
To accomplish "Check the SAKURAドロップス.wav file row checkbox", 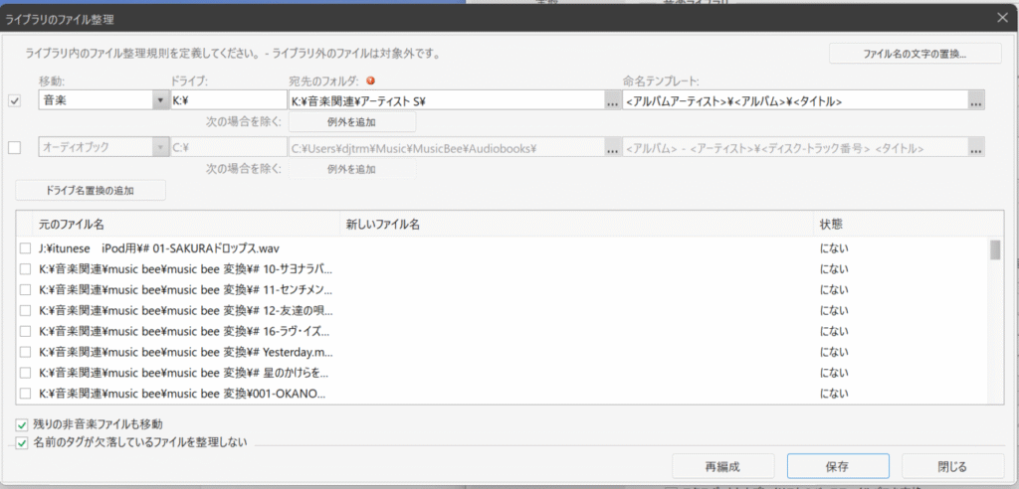I will (25, 247).
